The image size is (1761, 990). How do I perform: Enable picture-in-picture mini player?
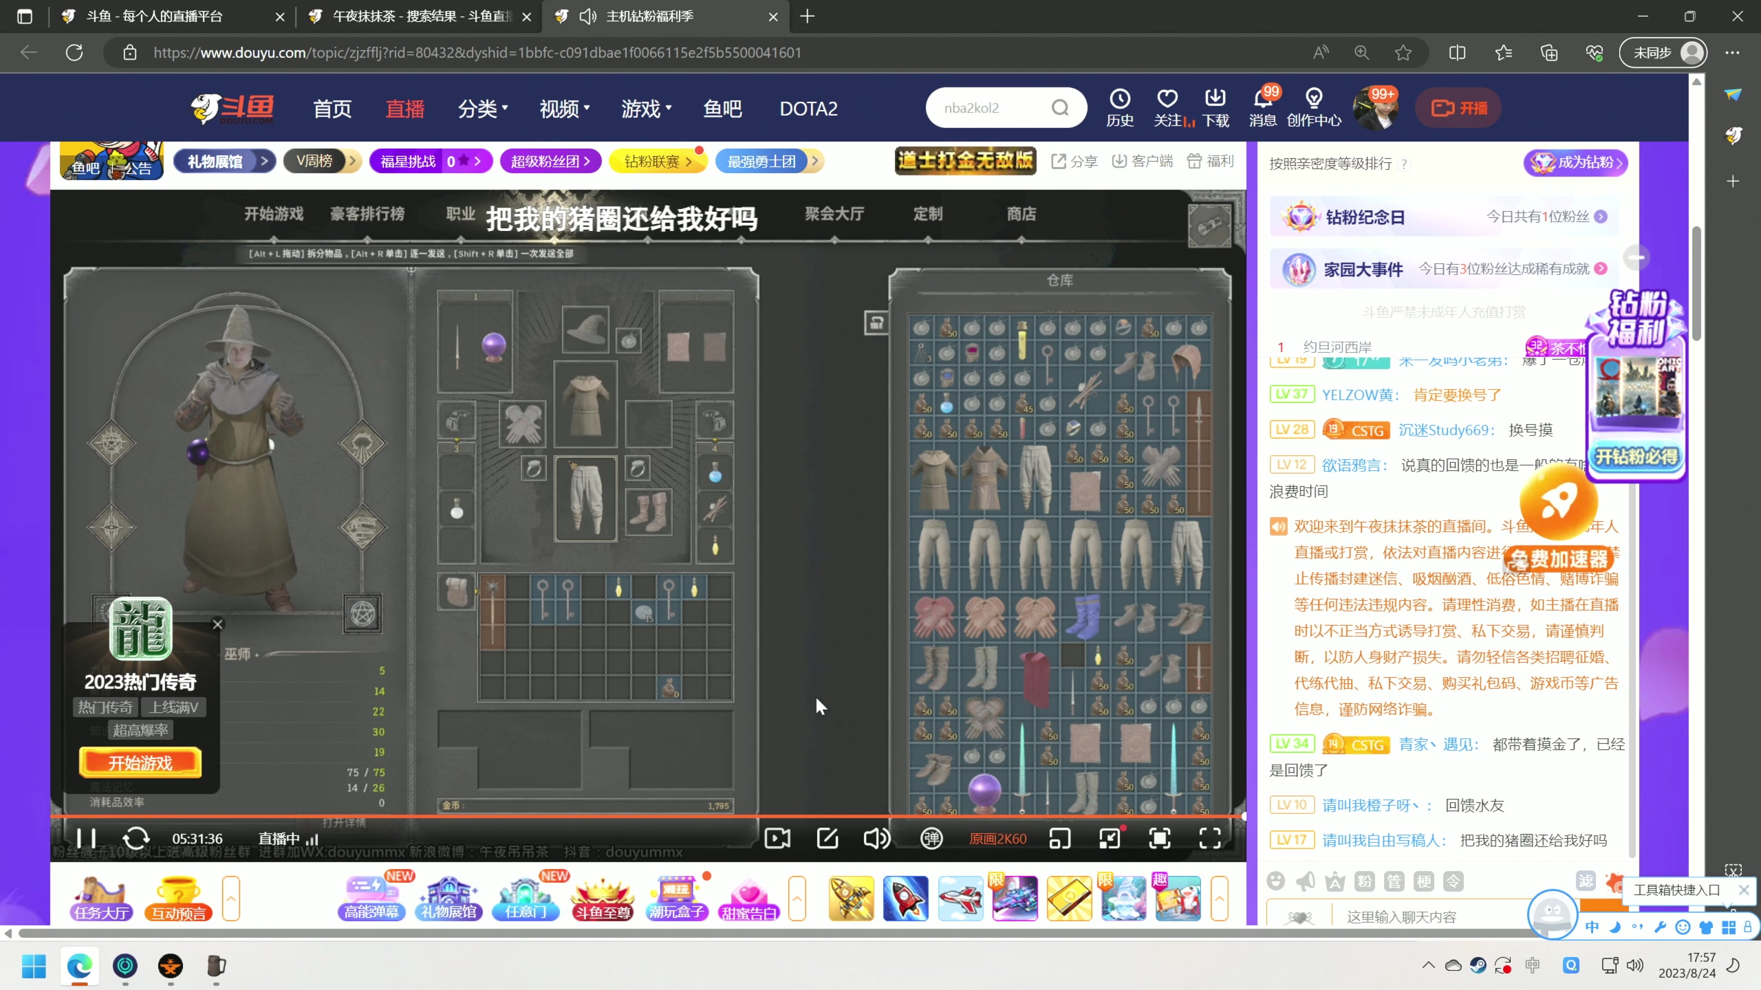point(1060,838)
